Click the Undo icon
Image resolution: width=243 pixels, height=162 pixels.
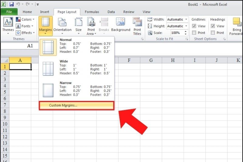pyautogui.click(x=18, y=4)
